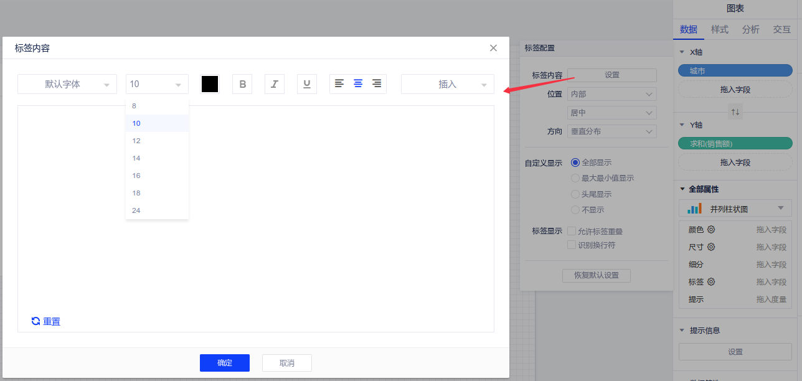Click the 取消 cancel button
Image resolution: width=802 pixels, height=381 pixels.
click(286, 363)
